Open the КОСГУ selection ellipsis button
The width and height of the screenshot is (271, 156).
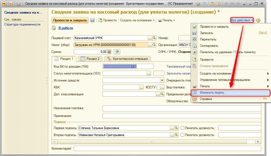click(x=162, y=87)
